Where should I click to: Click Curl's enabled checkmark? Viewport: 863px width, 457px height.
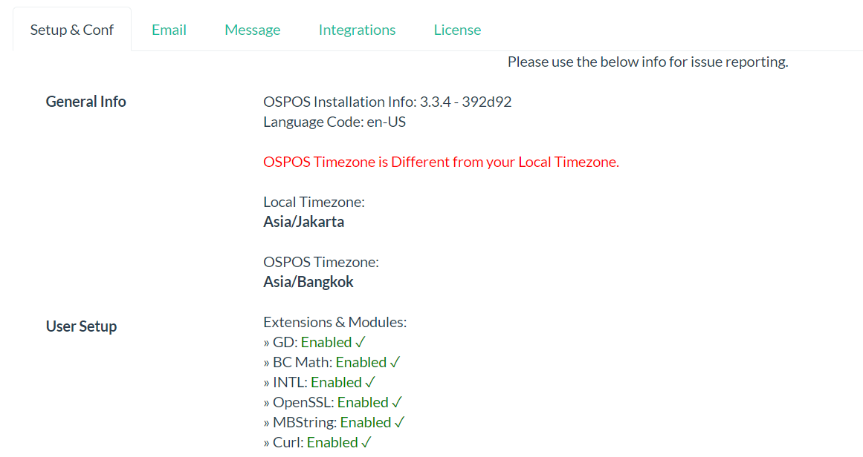365,441
